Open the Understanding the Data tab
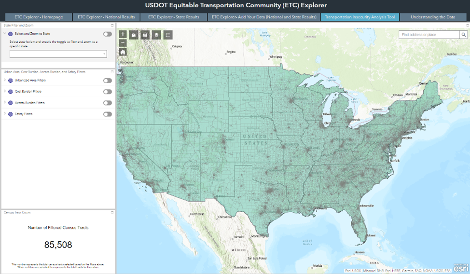 coord(433,17)
